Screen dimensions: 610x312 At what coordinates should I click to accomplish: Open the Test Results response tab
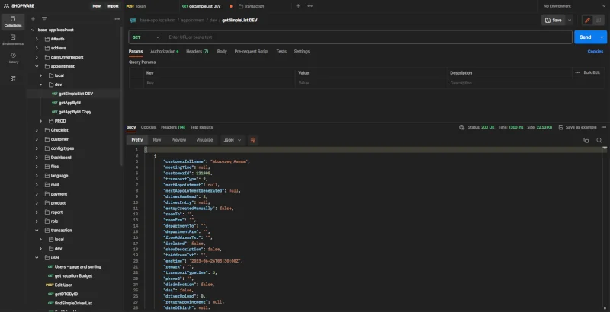[201, 127]
